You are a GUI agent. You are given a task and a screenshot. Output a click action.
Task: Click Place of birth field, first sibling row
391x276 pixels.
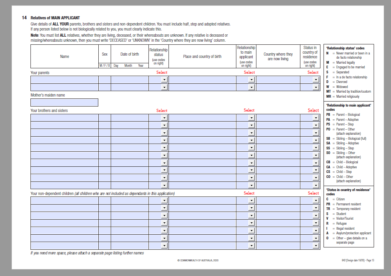pyautogui.click(x=202, y=118)
